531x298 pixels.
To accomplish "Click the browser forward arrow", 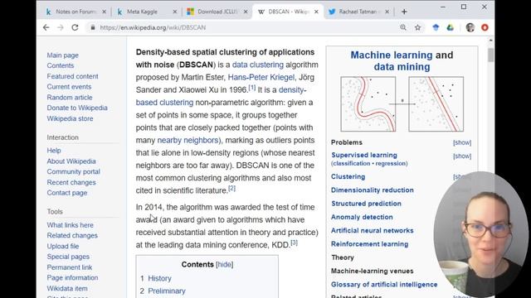I will 61,27.
